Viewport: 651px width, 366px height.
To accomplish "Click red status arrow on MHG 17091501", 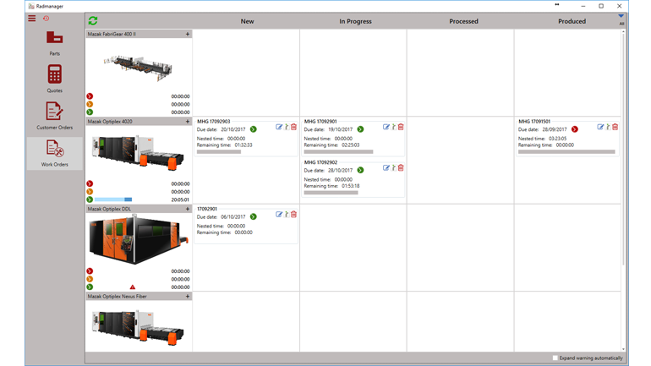I will (x=575, y=129).
